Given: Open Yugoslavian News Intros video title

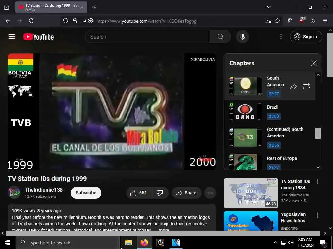Looking at the screenshot, I should click(x=295, y=218).
